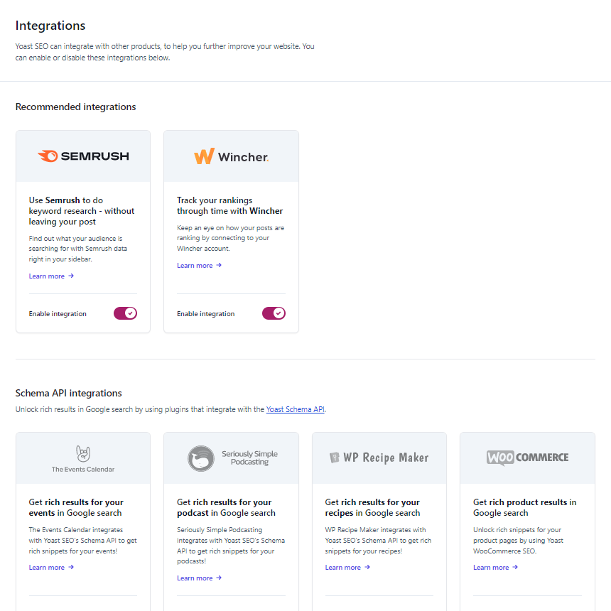Image resolution: width=611 pixels, height=611 pixels.
Task: Click the Schema API integrations heading
Action: (x=69, y=393)
